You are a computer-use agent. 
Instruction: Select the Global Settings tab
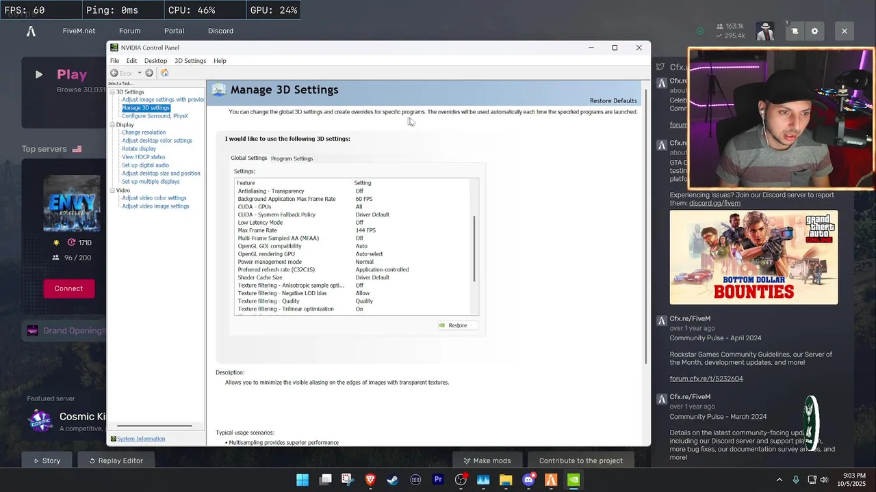(x=248, y=158)
